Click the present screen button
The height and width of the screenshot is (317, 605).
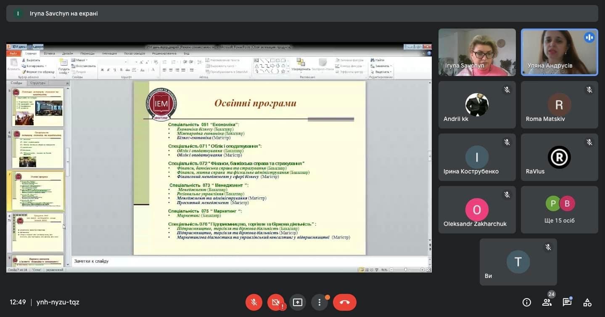(298, 302)
